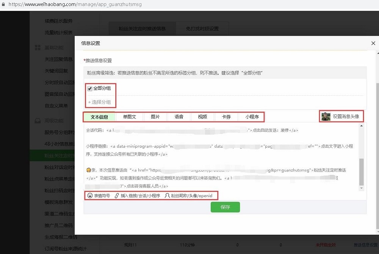Image resolution: width=379 pixels, height=254 pixels.
Task: Click 未开启生效 status in background table
Action: click(x=326, y=245)
